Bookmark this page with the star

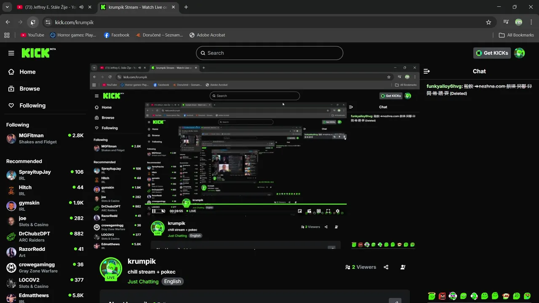488,22
